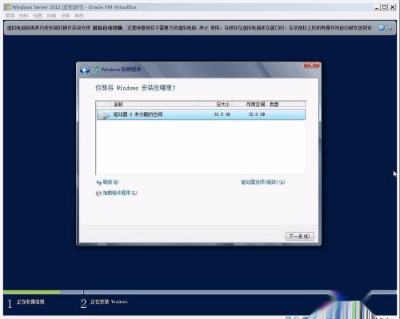Open the 热键 menu in VirtualBox
Screen dimensions: 400x319
[51, 15]
